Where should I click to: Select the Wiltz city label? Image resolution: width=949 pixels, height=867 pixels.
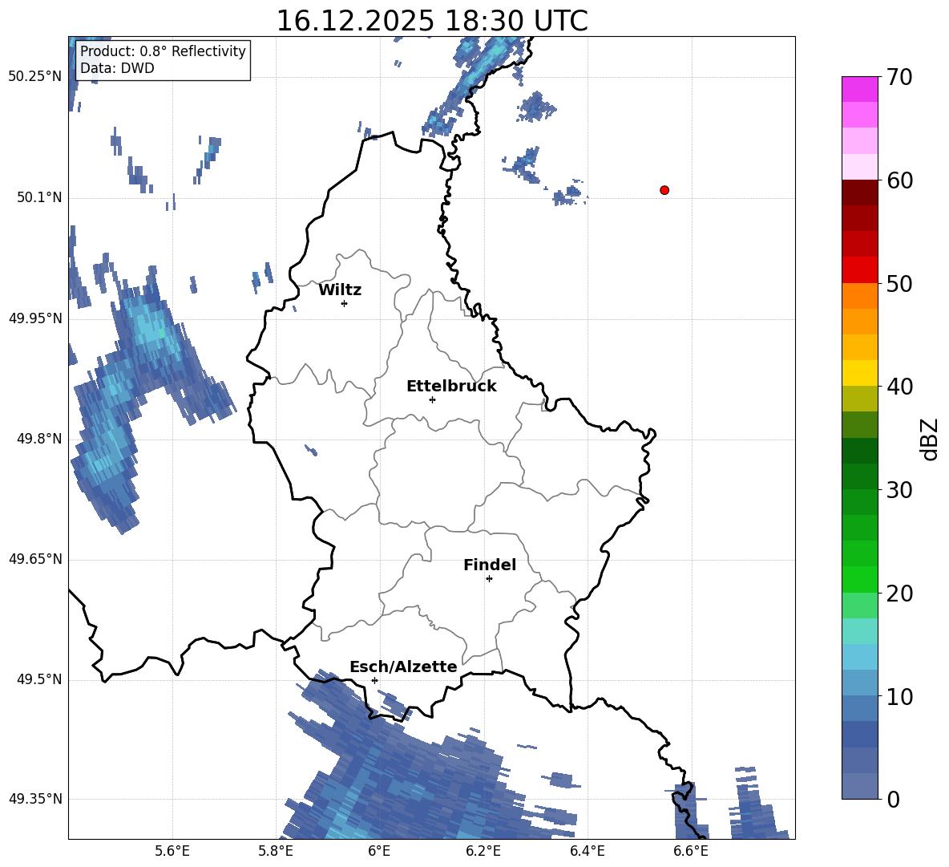tap(340, 290)
